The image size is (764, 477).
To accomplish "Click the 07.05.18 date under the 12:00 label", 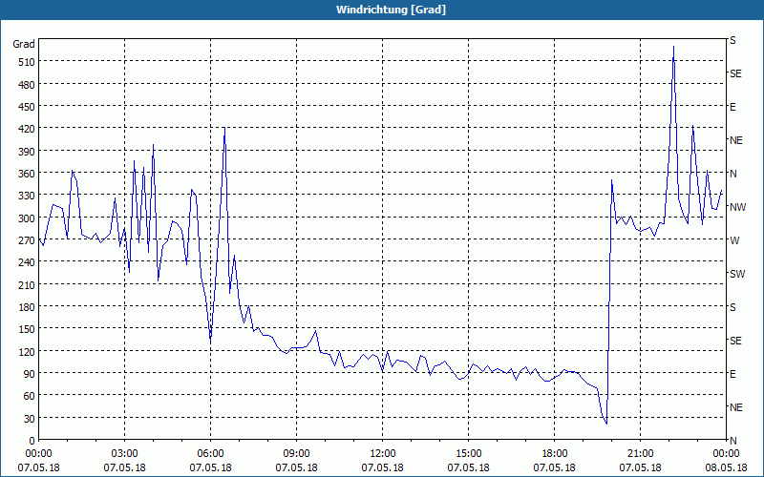I will pos(383,467).
